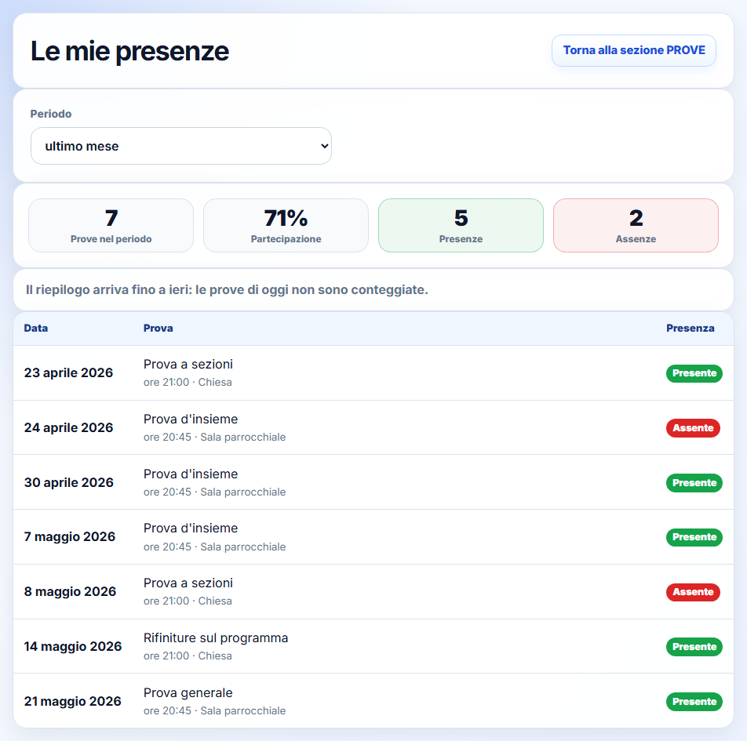Select Prova a sezioni on 23 aprile
This screenshot has height=741, width=747.
pos(188,365)
